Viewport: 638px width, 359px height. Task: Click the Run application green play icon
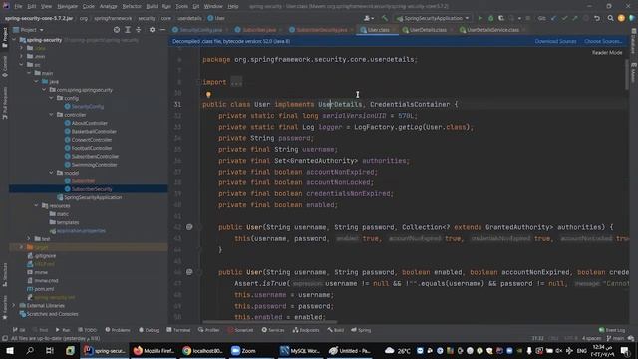(480, 18)
